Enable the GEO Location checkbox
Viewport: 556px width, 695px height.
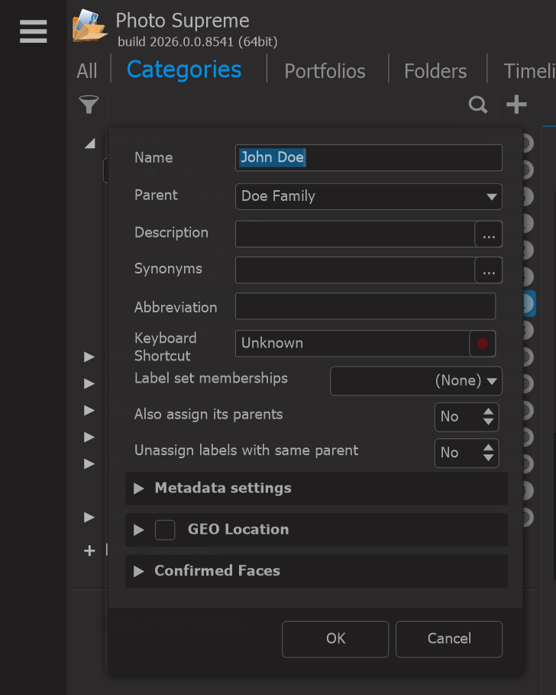click(165, 530)
